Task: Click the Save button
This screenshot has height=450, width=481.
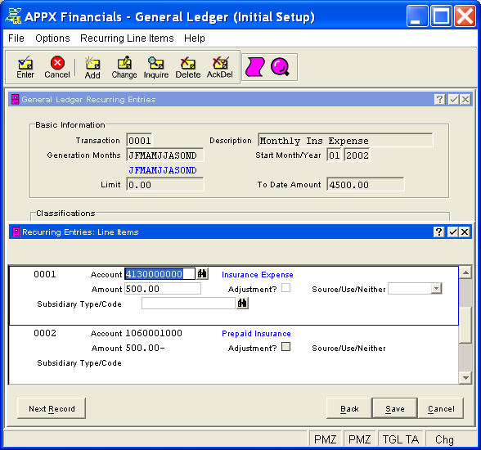Action: pos(395,408)
